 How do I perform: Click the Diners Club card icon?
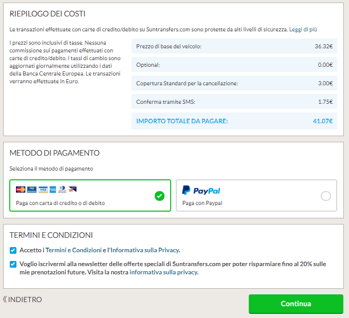62,190
